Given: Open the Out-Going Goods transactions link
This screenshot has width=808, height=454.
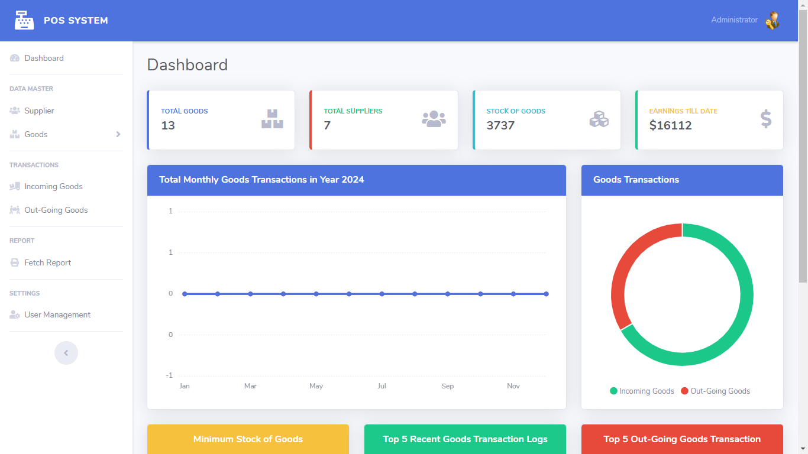Looking at the screenshot, I should click(x=56, y=210).
